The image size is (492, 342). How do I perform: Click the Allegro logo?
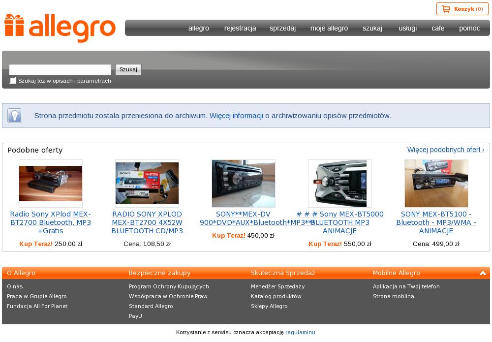(x=60, y=28)
